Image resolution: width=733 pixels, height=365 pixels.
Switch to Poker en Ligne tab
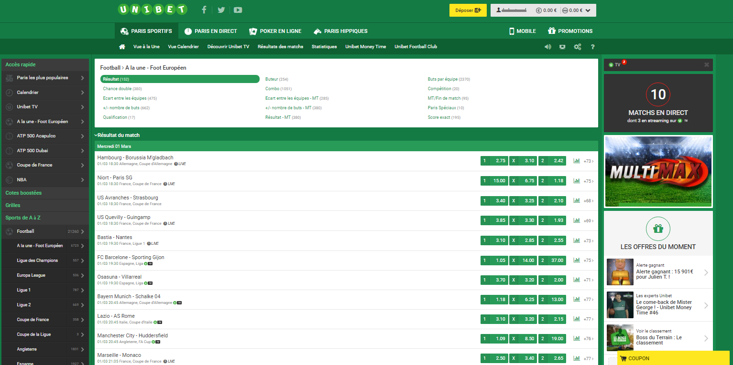275,31
